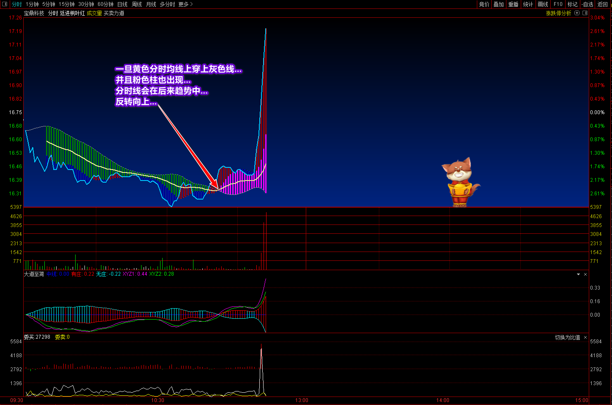Toggle the left sidebar panel icon
This screenshot has height=405, width=612.
5,4
